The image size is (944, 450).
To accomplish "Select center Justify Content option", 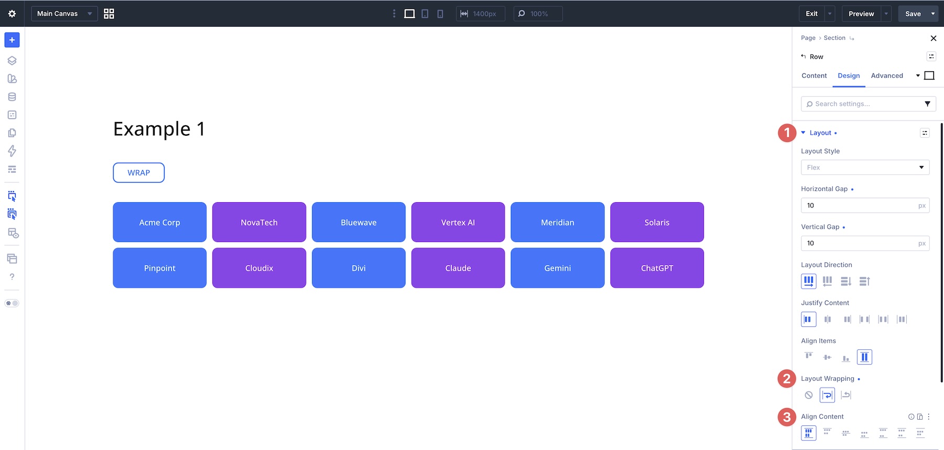I will (828, 320).
